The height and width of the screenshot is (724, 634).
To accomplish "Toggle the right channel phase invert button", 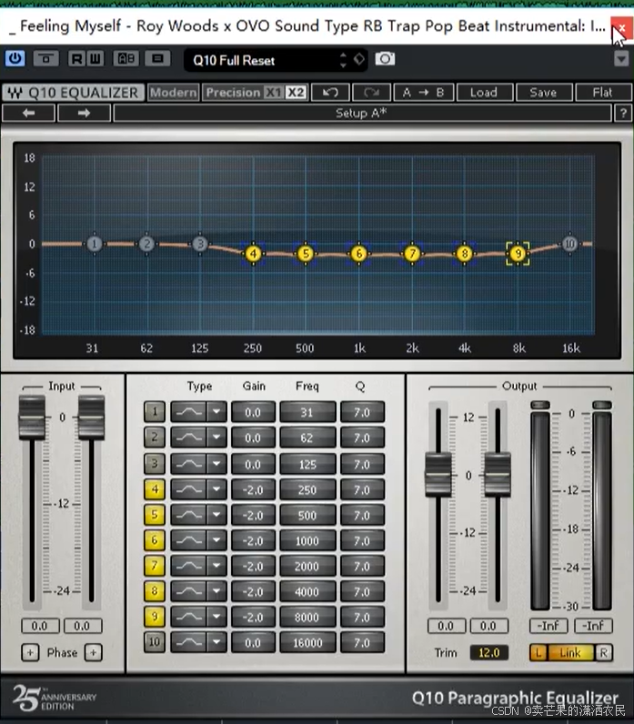I will [94, 652].
